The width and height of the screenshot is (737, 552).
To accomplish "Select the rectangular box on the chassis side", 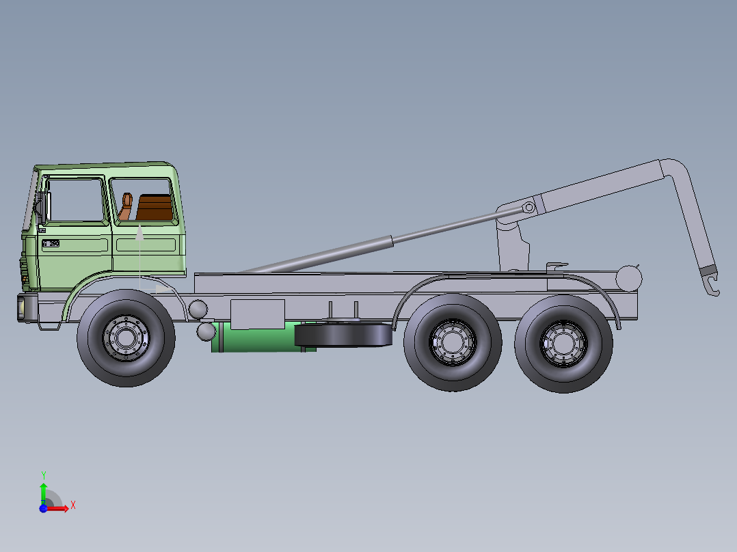I will click(x=258, y=314).
